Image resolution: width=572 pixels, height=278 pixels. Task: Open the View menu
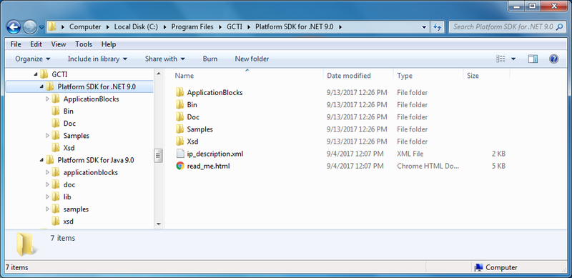coord(59,44)
